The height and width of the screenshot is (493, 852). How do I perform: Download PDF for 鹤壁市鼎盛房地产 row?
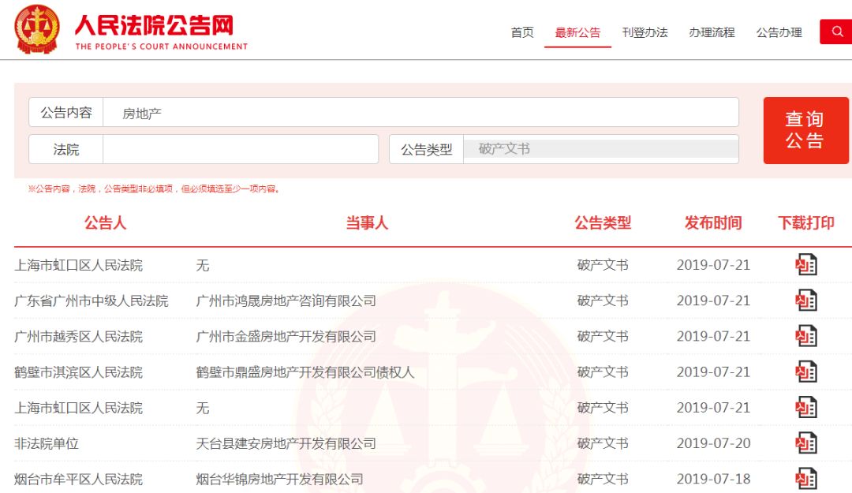point(805,372)
